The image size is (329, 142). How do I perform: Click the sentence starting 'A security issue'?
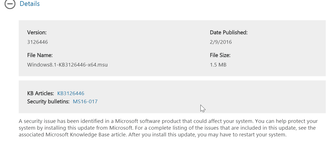[x=85, y=121]
